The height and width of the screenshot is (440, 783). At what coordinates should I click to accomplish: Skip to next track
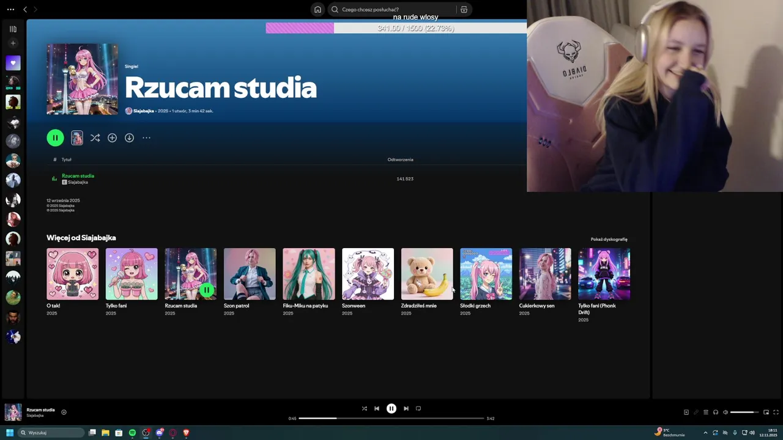[x=406, y=409]
